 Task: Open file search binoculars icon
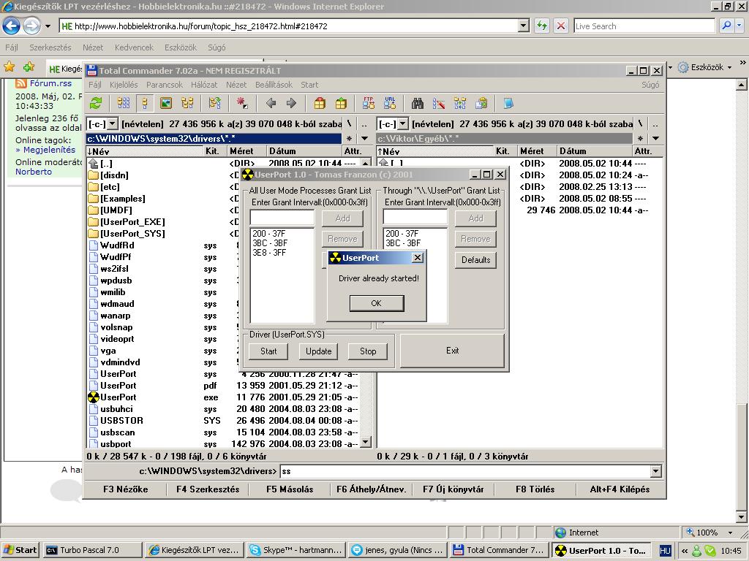[x=418, y=103]
